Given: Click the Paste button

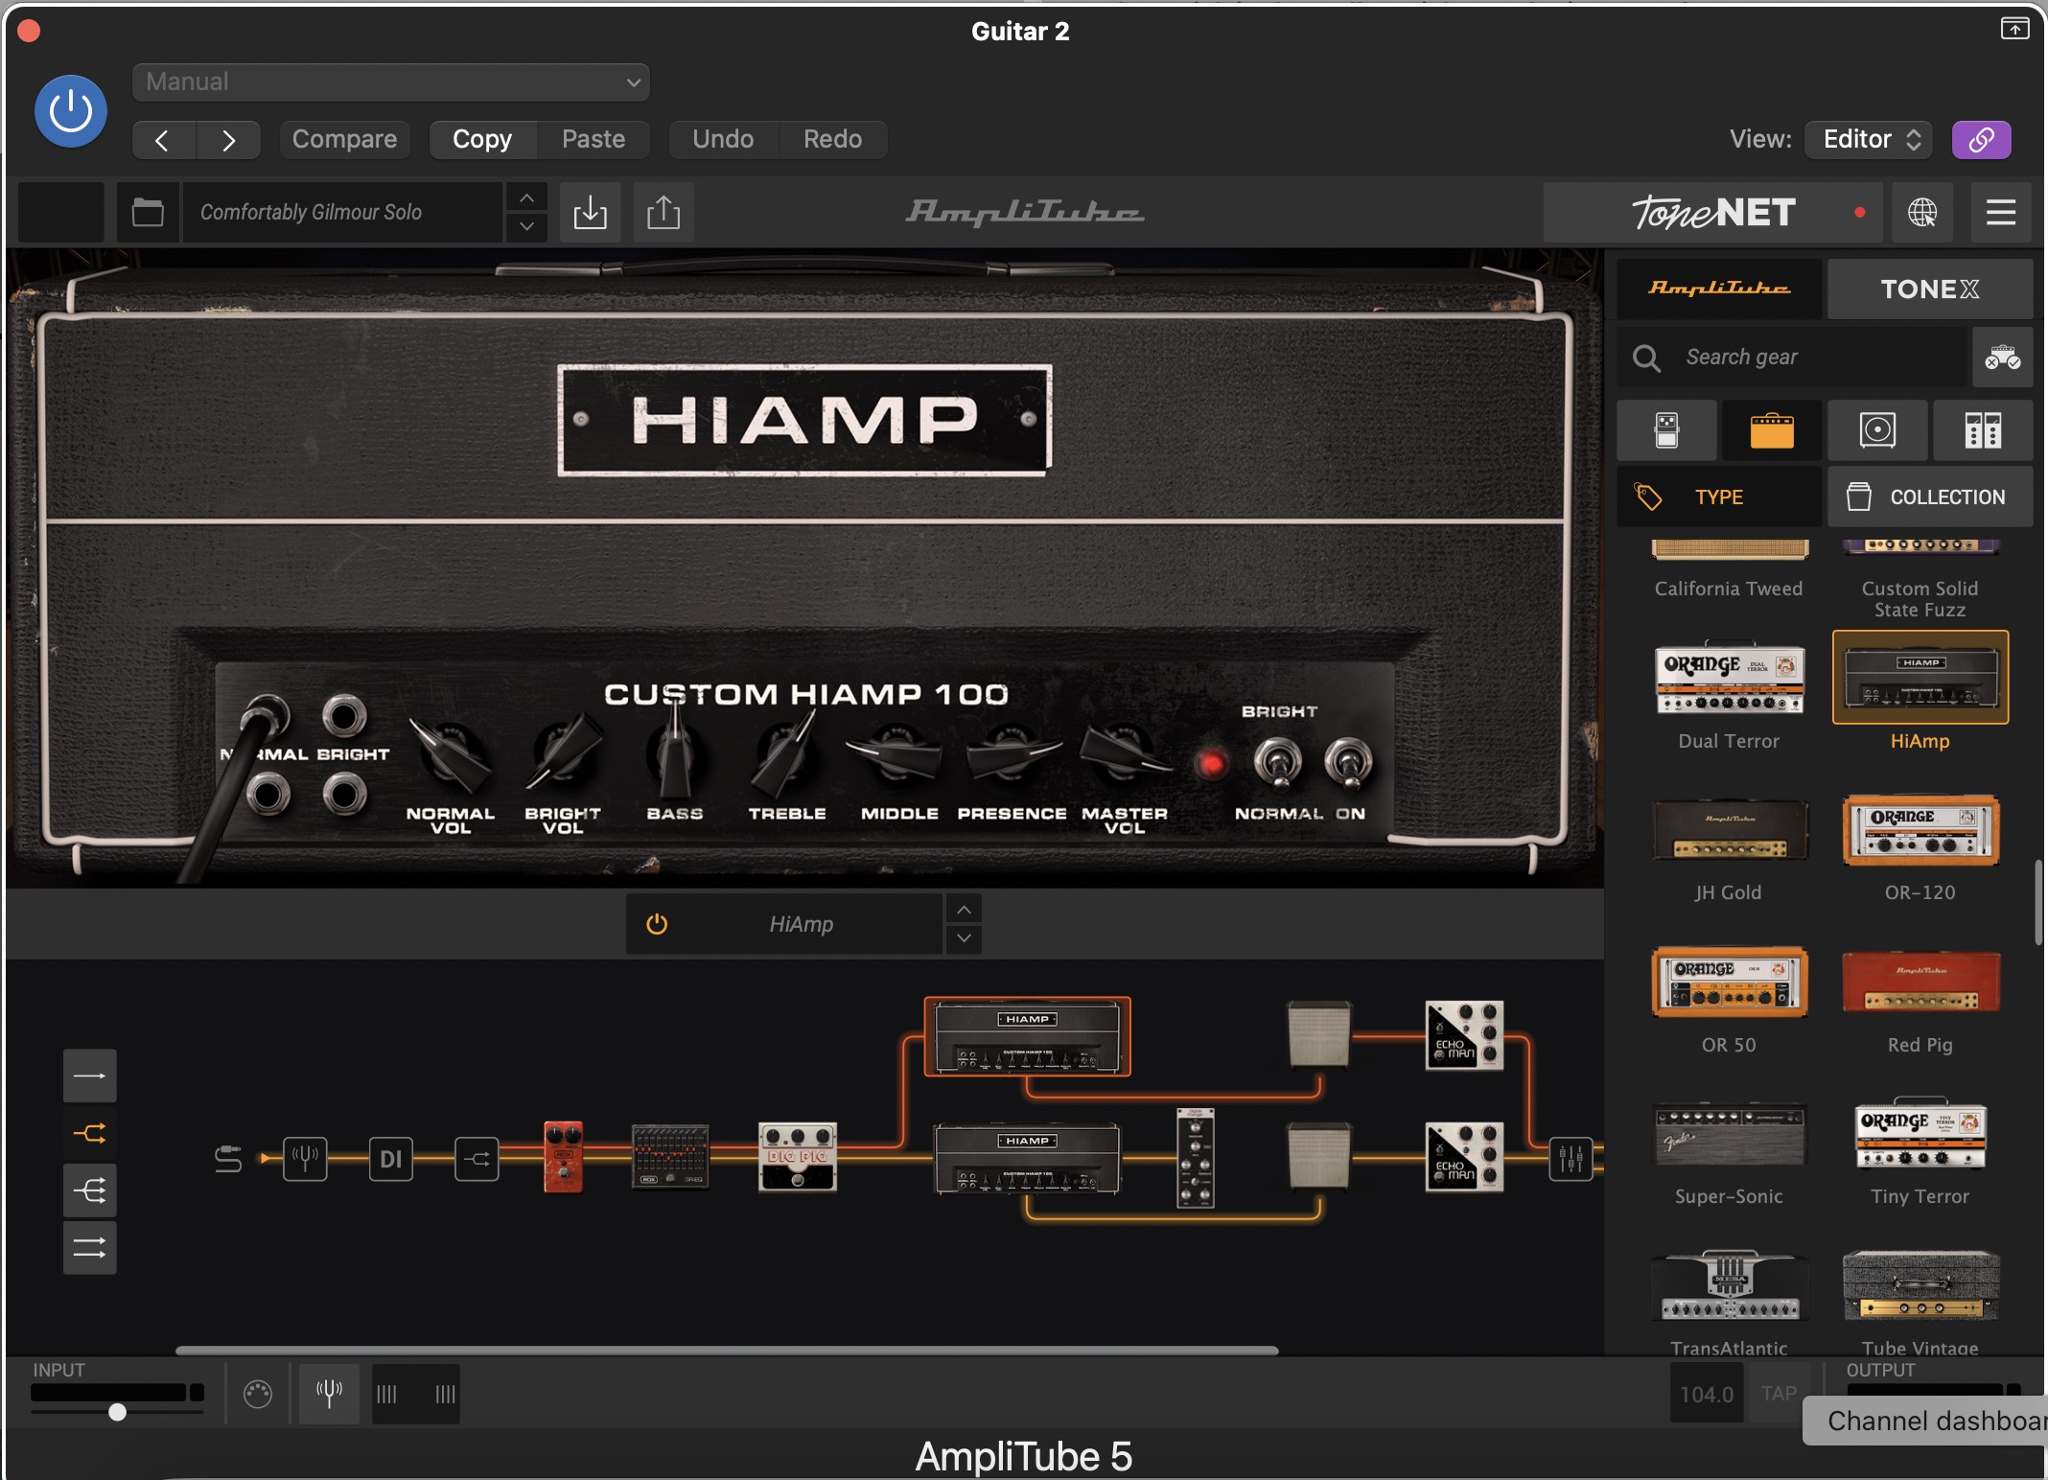Looking at the screenshot, I should point(593,140).
